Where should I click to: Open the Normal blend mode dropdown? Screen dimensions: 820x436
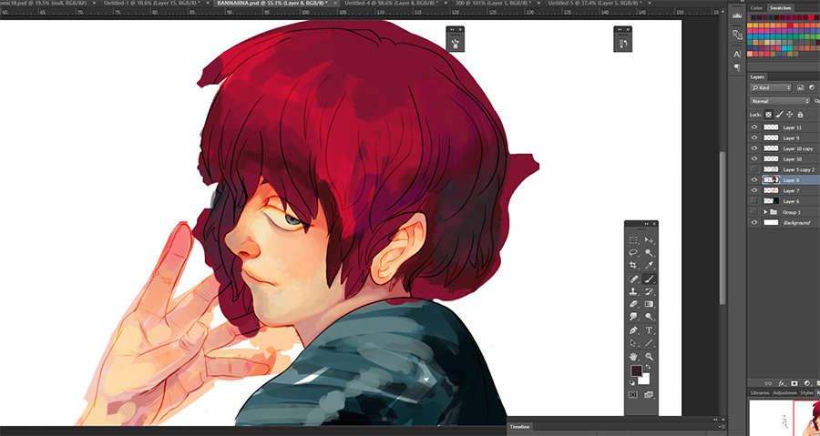point(779,100)
